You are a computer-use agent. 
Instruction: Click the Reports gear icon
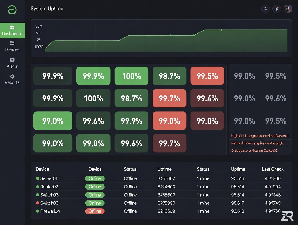(12, 77)
